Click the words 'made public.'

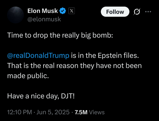coord(28,76)
